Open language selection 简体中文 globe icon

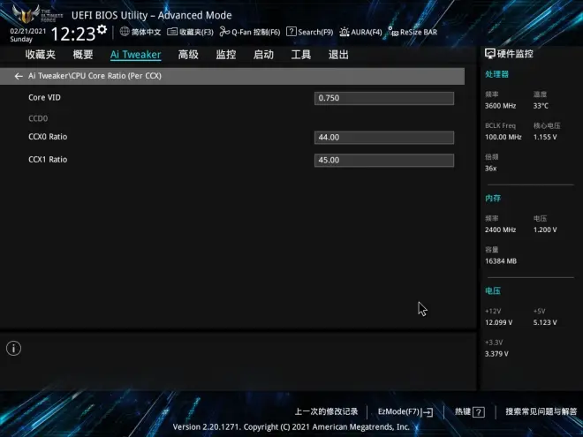pyautogui.click(x=125, y=32)
